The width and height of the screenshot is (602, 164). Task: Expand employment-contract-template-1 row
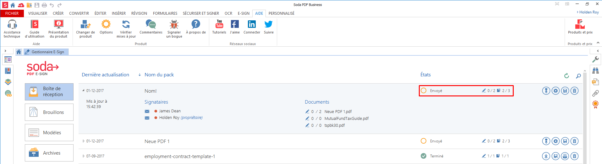(84, 156)
